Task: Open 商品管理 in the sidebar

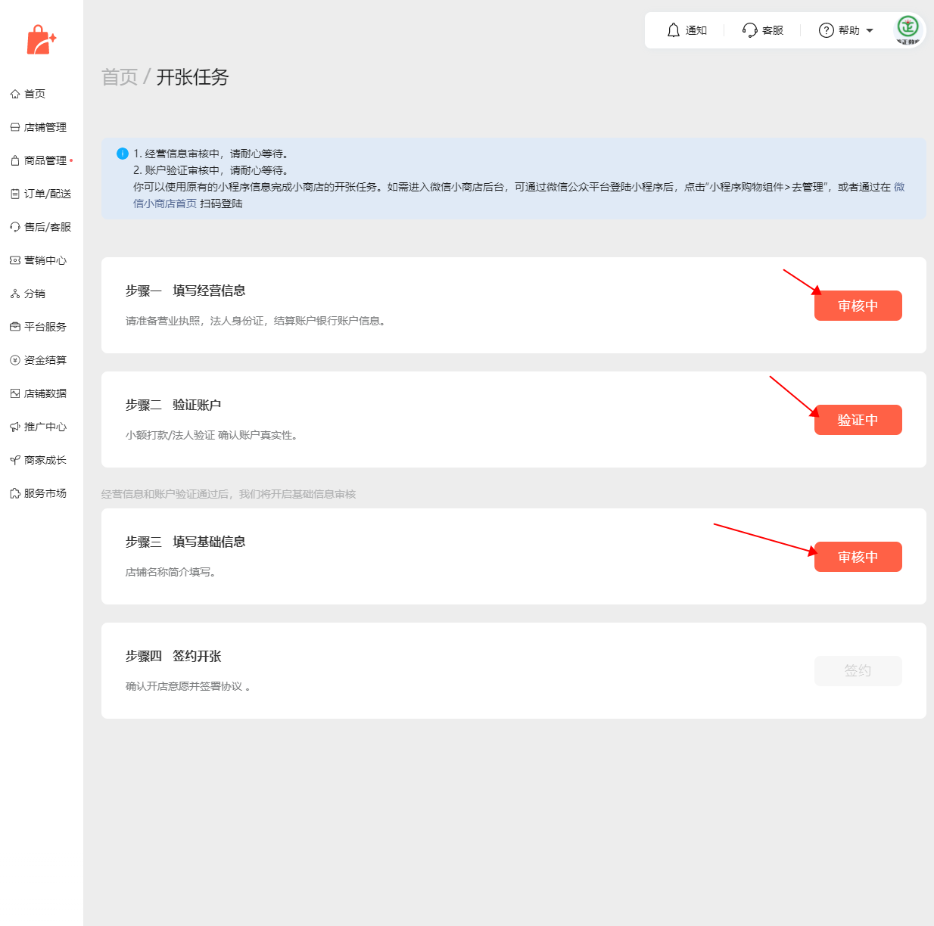Action: coord(45,160)
